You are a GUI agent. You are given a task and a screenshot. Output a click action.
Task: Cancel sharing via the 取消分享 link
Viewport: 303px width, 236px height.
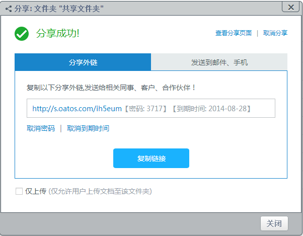coord(275,33)
